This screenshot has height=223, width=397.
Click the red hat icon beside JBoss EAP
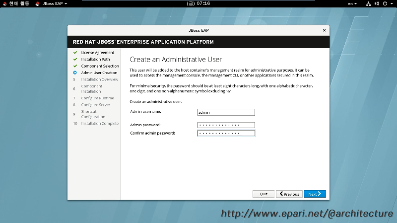[x=38, y=3]
